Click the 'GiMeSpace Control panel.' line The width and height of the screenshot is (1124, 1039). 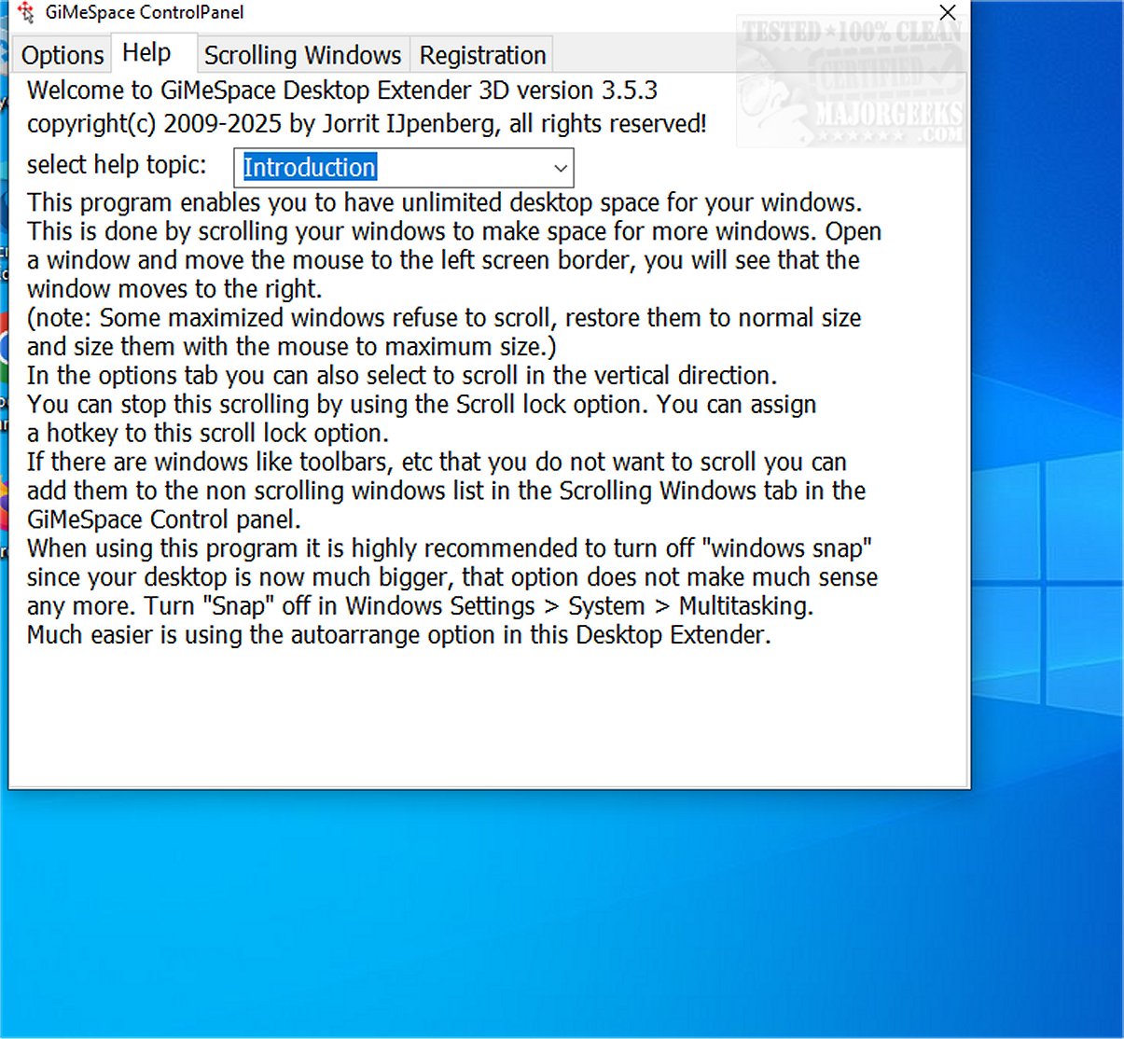[164, 520]
